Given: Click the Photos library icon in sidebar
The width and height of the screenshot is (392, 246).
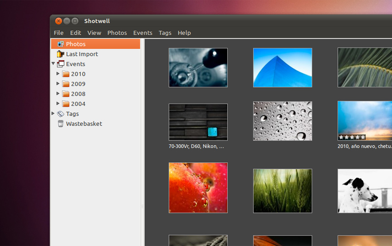Looking at the screenshot, I should tap(60, 44).
